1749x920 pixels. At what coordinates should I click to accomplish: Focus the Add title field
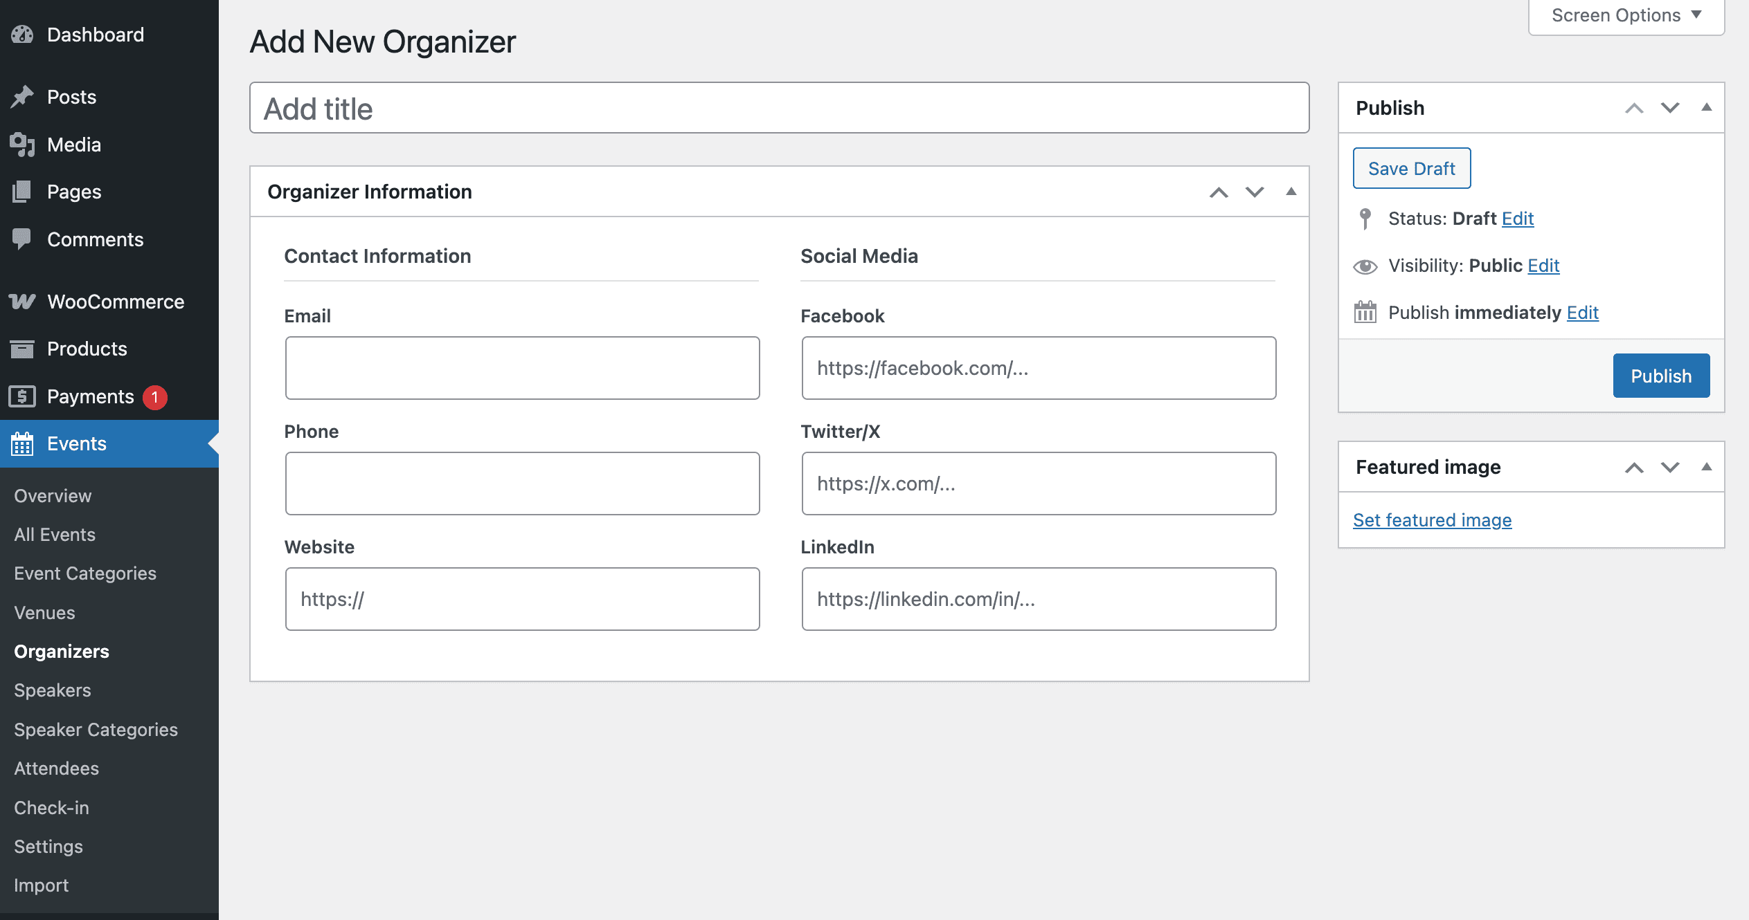point(779,109)
